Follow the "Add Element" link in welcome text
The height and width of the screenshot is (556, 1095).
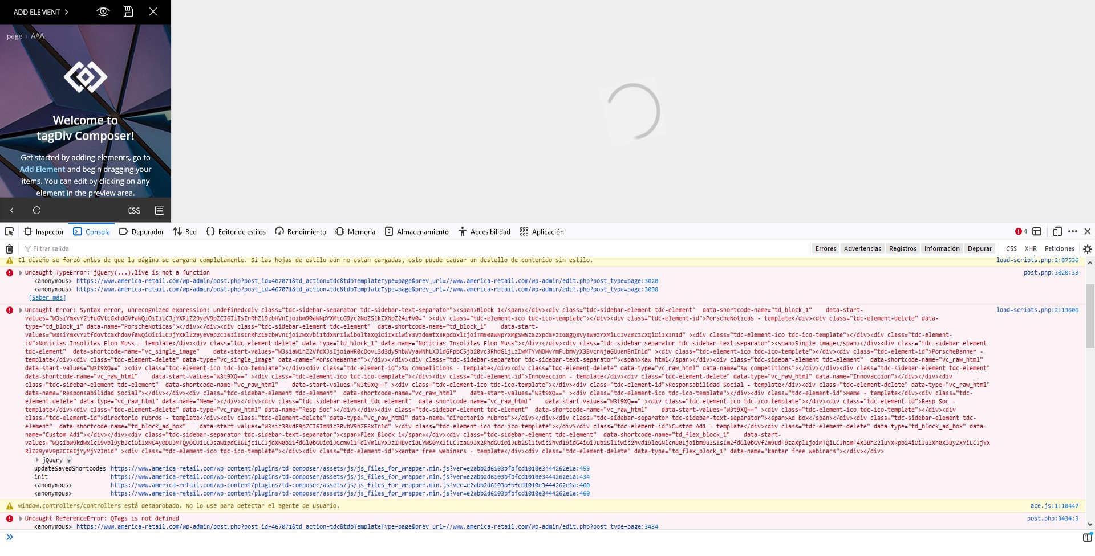(42, 169)
